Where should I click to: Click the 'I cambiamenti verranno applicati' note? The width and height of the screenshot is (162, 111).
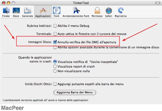[45, 100]
